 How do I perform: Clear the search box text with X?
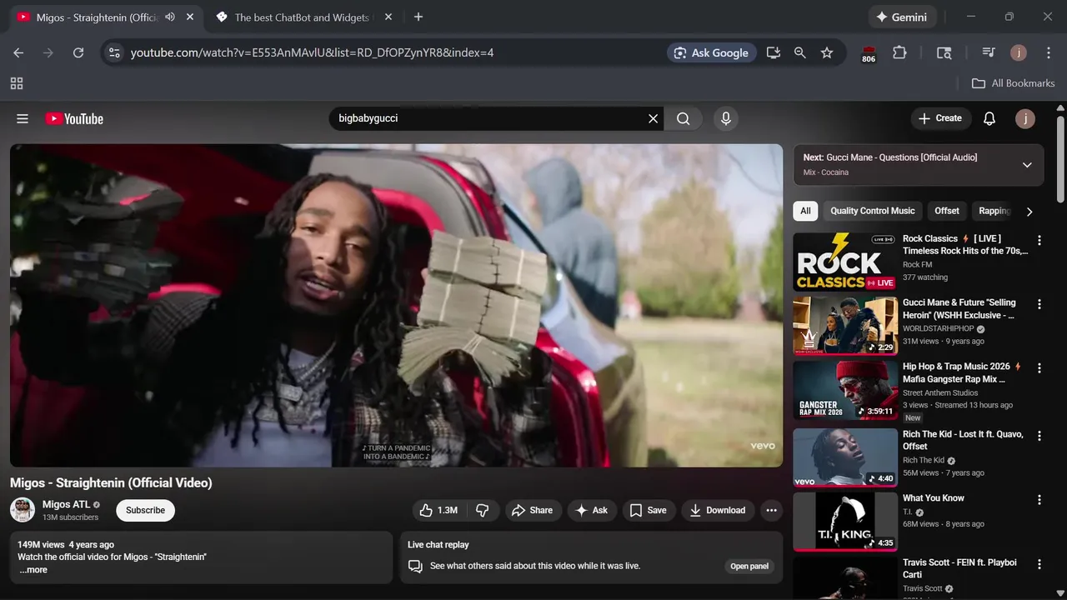point(654,118)
